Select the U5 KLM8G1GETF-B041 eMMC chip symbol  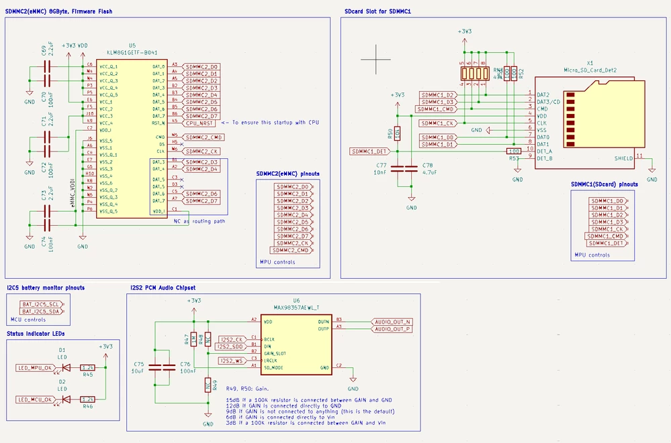[x=132, y=139]
